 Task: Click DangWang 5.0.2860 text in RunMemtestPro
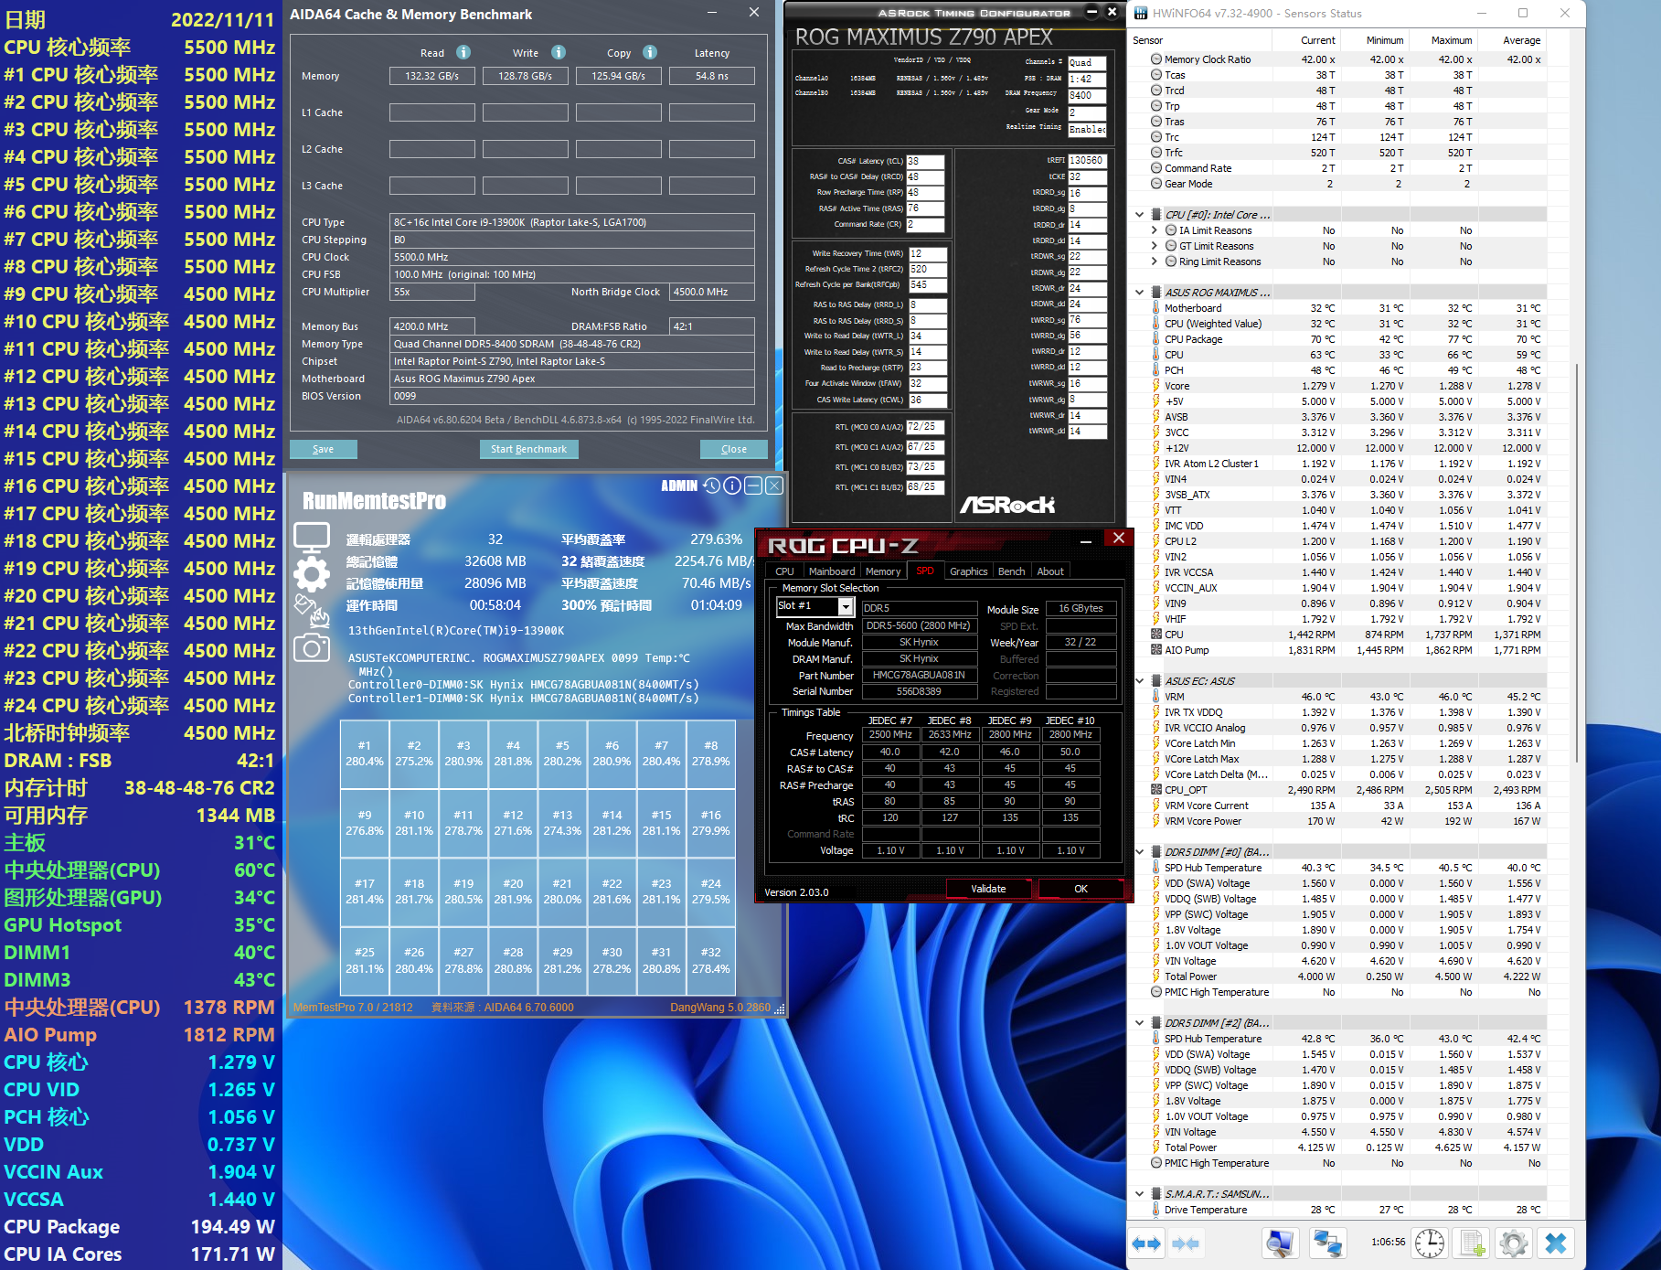(720, 1008)
